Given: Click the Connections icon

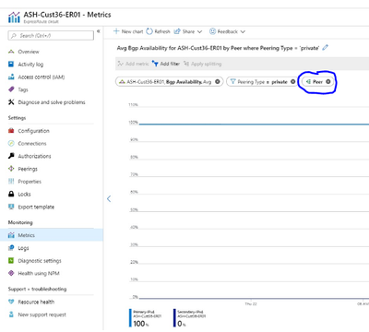Looking at the screenshot, I should tap(11, 143).
